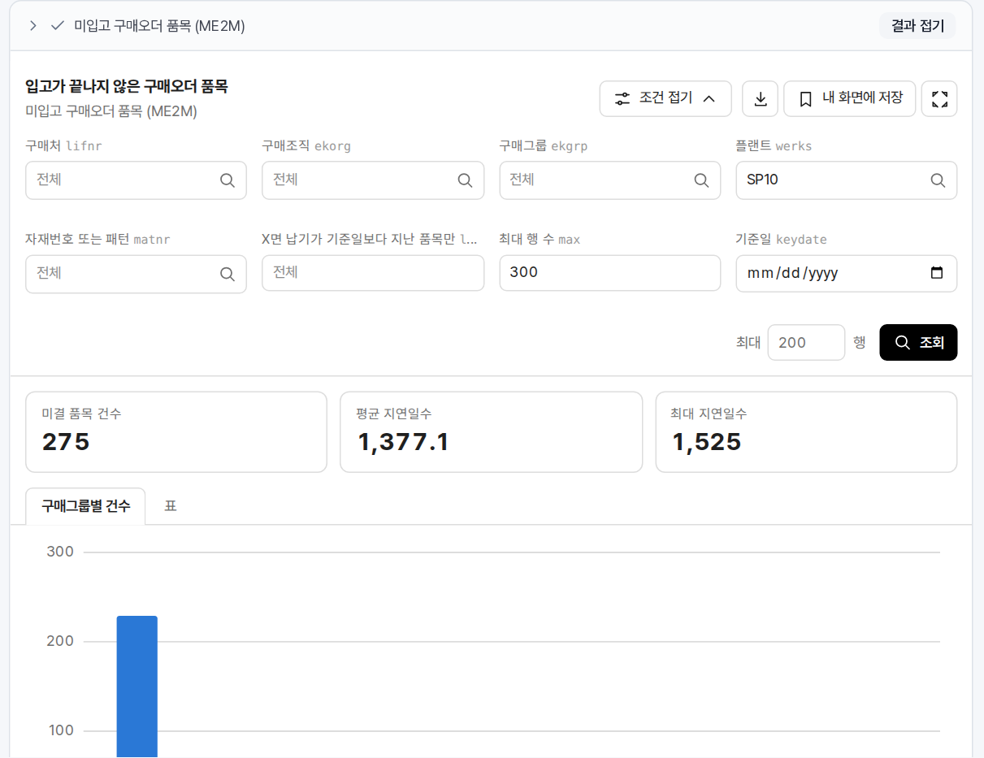Click the chart axis label 200
The width and height of the screenshot is (984, 758).
pos(60,641)
